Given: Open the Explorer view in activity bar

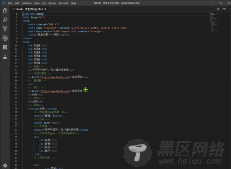Looking at the screenshot, I should [x=5, y=11].
